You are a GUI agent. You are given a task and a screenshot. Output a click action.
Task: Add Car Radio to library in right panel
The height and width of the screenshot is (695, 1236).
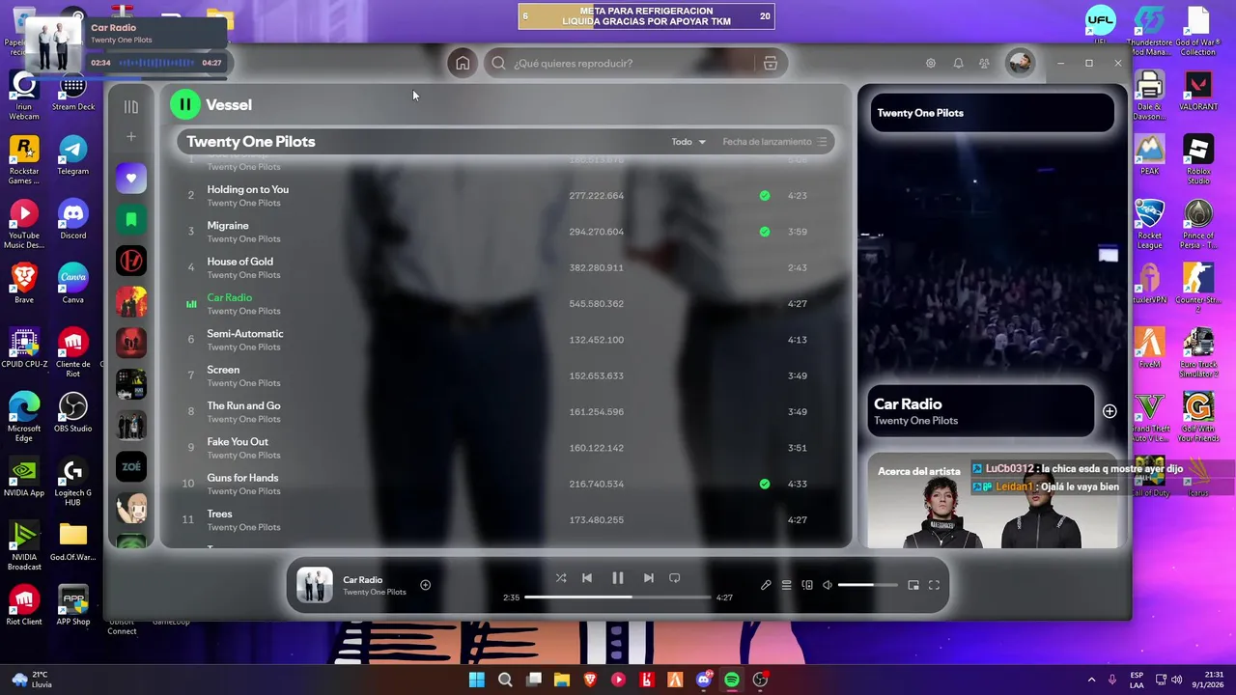(x=1110, y=411)
